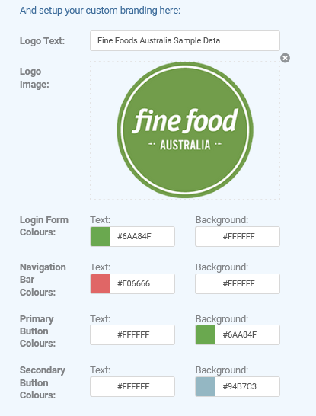Edit the Login Form background hex field
316x416 pixels.
(x=247, y=236)
